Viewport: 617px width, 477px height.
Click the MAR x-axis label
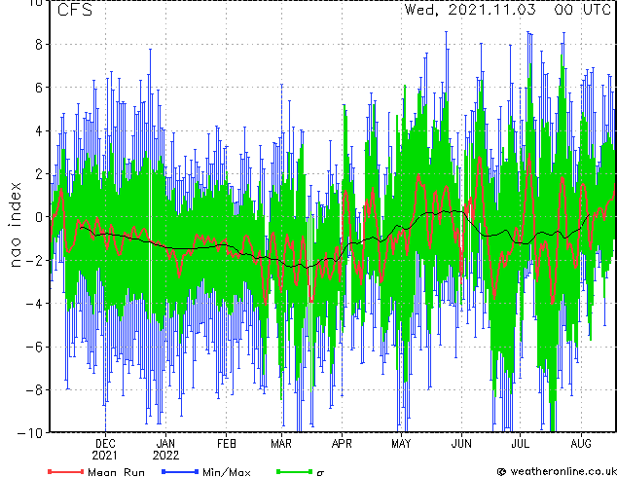(281, 444)
